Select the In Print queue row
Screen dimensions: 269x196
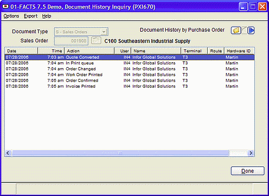click(x=130, y=63)
